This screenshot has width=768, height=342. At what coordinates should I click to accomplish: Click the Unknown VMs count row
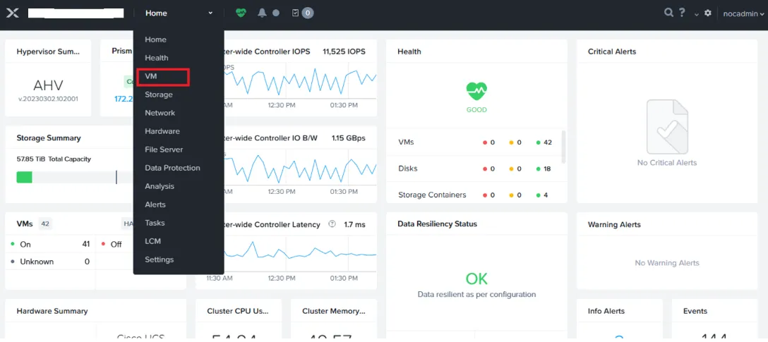50,262
